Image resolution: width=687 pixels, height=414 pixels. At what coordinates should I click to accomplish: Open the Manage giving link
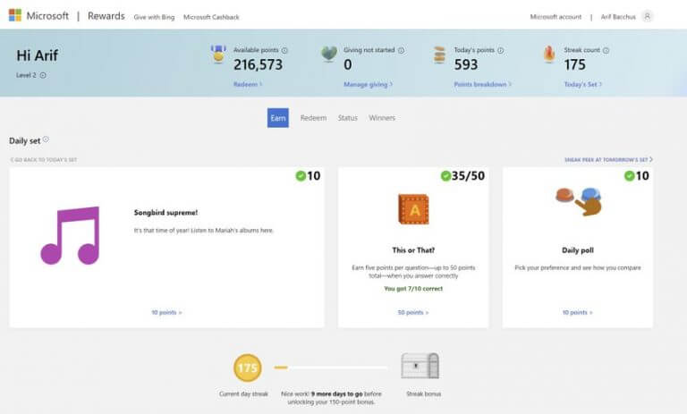point(368,84)
